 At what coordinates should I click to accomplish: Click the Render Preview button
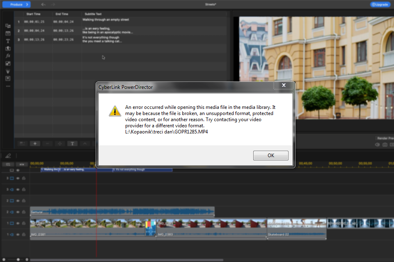(x=385, y=138)
